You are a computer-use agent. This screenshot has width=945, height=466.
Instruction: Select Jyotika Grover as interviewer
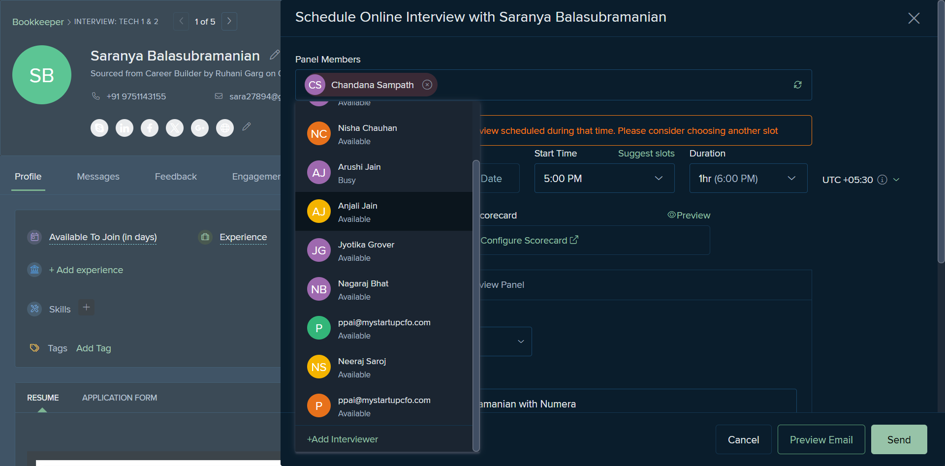click(x=384, y=250)
